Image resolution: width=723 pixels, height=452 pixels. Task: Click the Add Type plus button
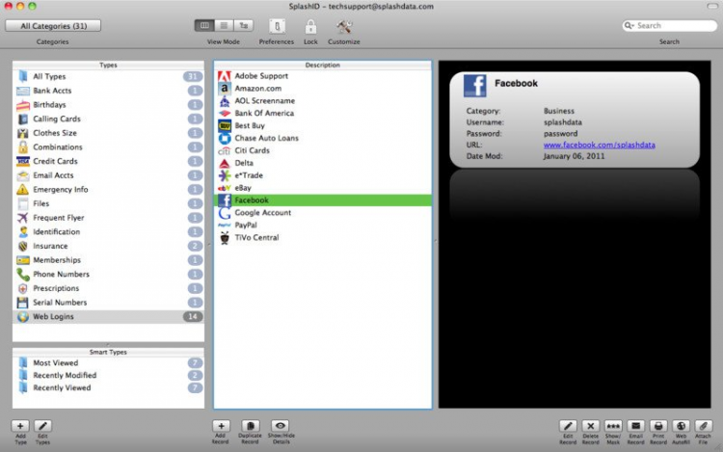pos(20,426)
